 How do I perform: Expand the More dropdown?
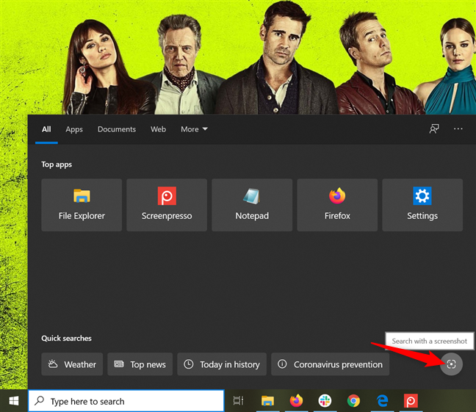[194, 129]
